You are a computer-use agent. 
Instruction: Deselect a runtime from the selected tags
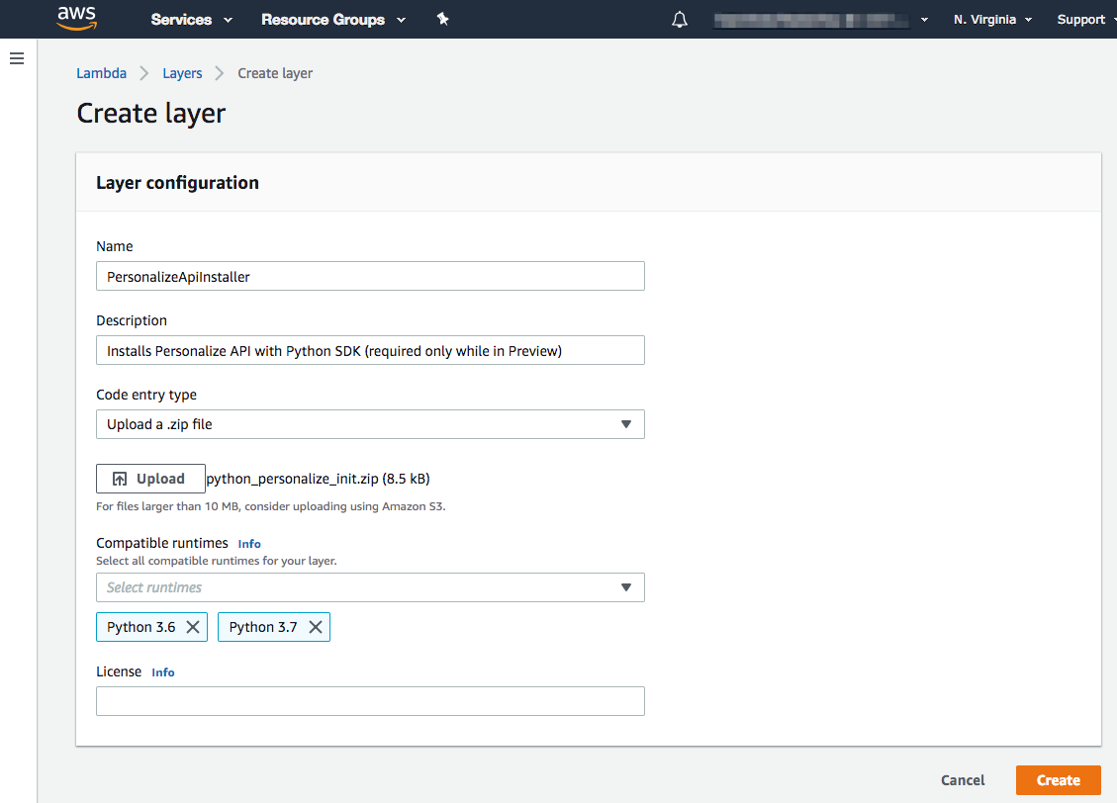coord(194,626)
